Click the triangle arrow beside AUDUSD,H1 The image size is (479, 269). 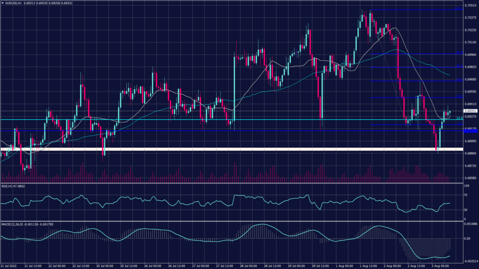tap(3, 3)
